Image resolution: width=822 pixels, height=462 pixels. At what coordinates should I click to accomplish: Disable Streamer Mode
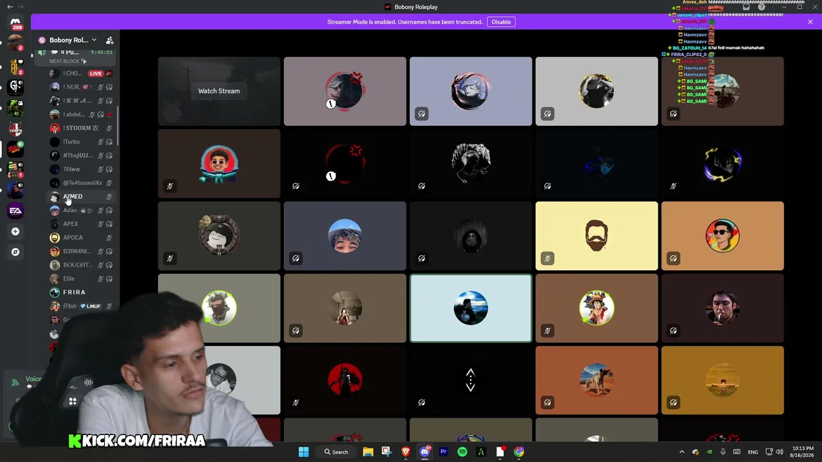tap(501, 22)
